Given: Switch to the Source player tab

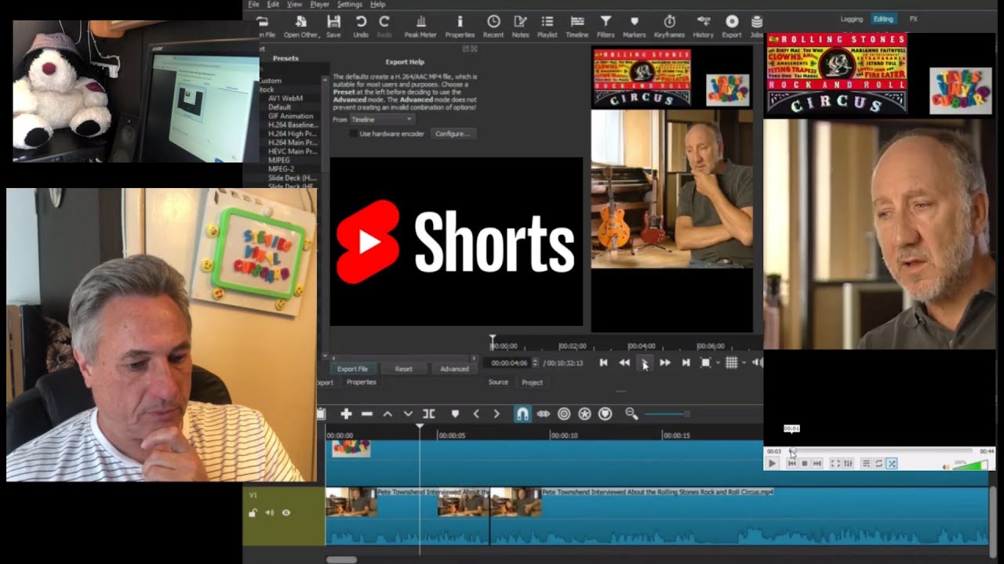Looking at the screenshot, I should coord(498,382).
